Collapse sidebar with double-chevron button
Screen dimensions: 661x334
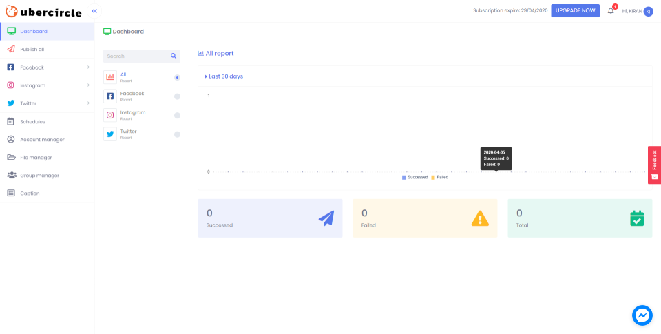94,11
